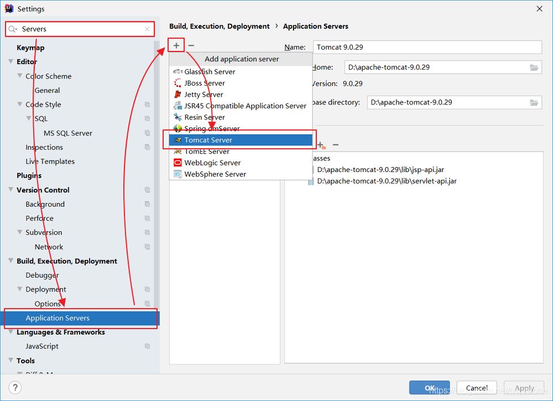This screenshot has height=401, width=553.
Task: Select JBoss Server option
Action: [205, 83]
